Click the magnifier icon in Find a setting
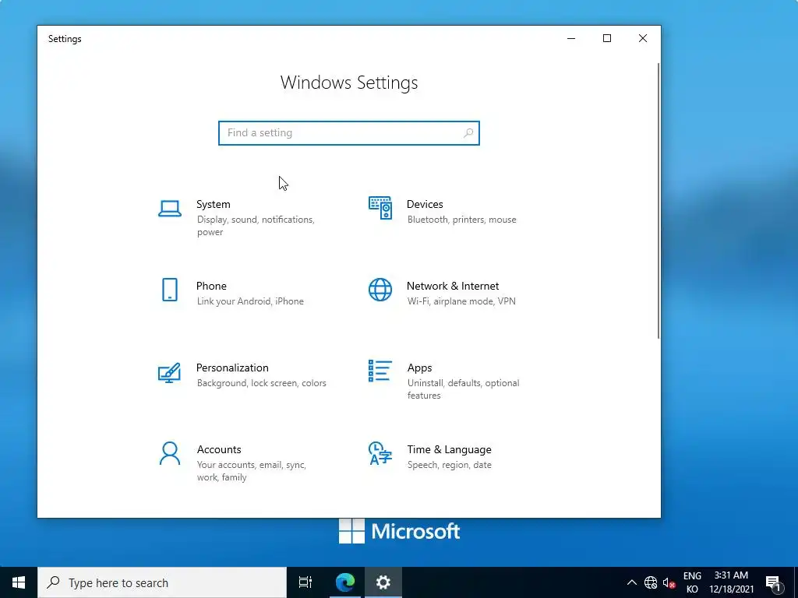Image resolution: width=798 pixels, height=598 pixels. coord(468,133)
